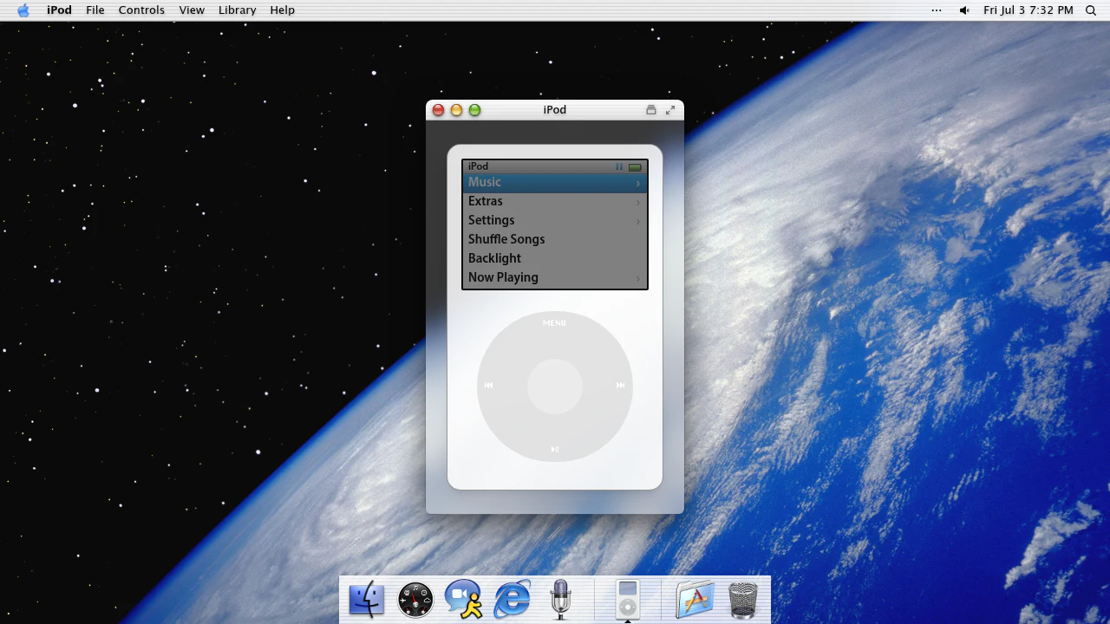Click the tray icon in iPod title bar
The width and height of the screenshot is (1110, 624).
click(x=651, y=110)
